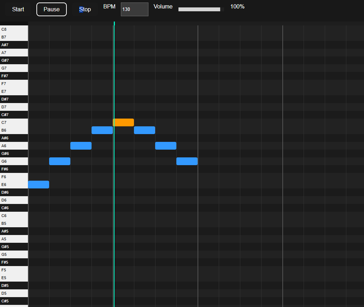Select the second A6 note block
The image size is (364, 307).
[166, 146]
